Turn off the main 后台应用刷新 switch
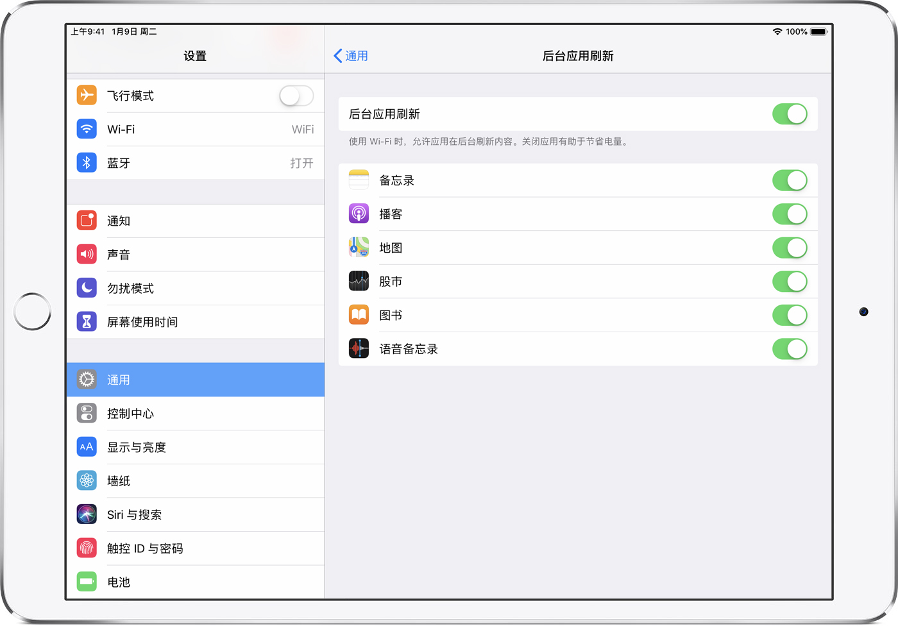 pos(789,114)
